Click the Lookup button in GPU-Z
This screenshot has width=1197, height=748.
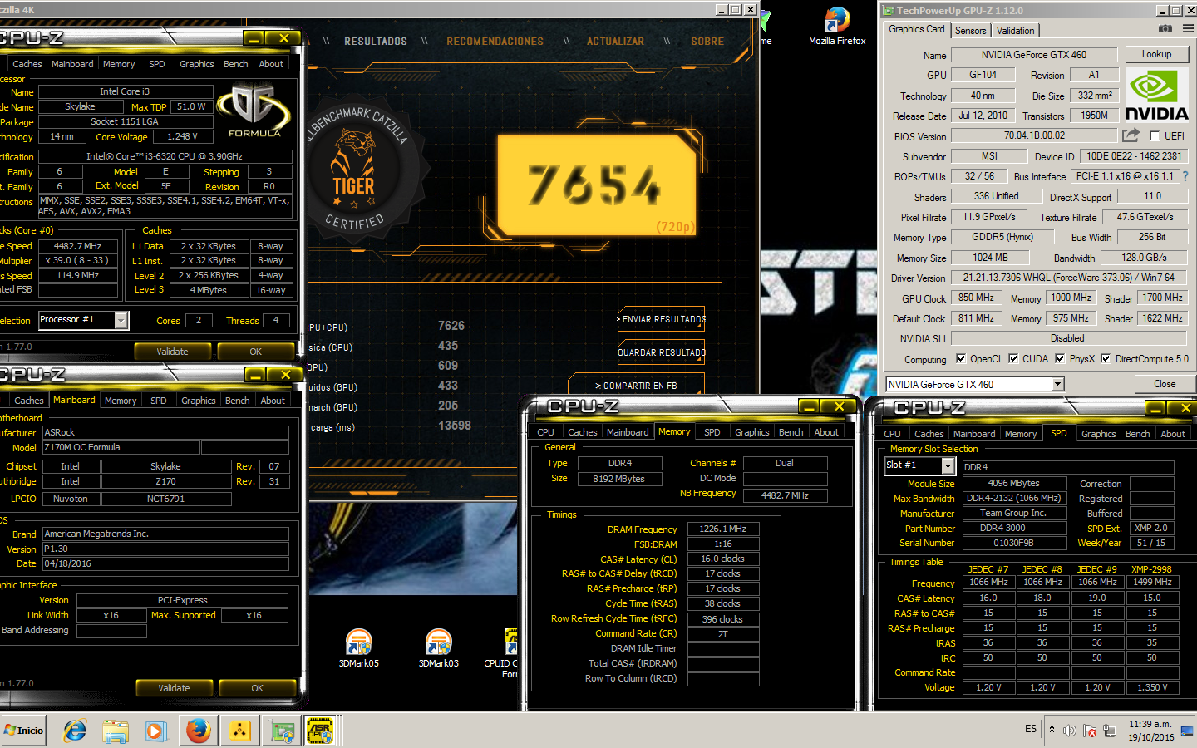[x=1156, y=54]
